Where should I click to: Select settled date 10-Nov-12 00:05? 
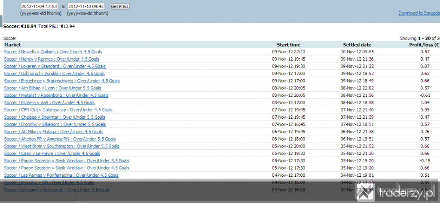(x=357, y=52)
